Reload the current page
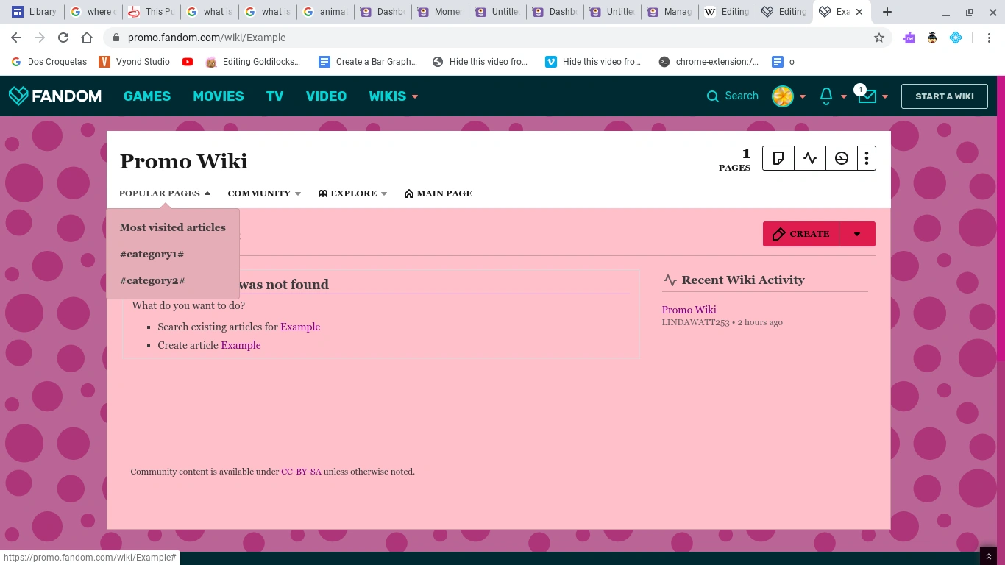The image size is (1005, 565). (x=63, y=38)
